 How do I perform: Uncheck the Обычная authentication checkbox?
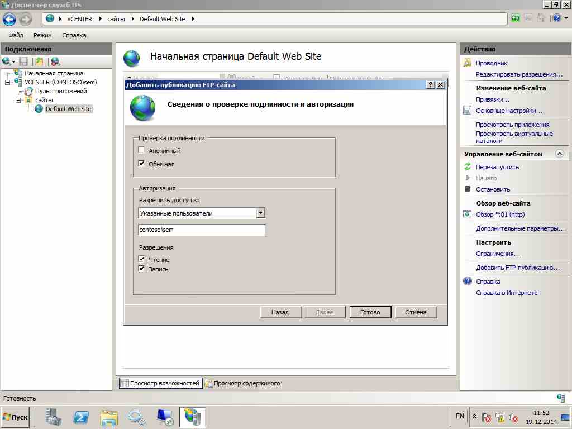click(141, 164)
